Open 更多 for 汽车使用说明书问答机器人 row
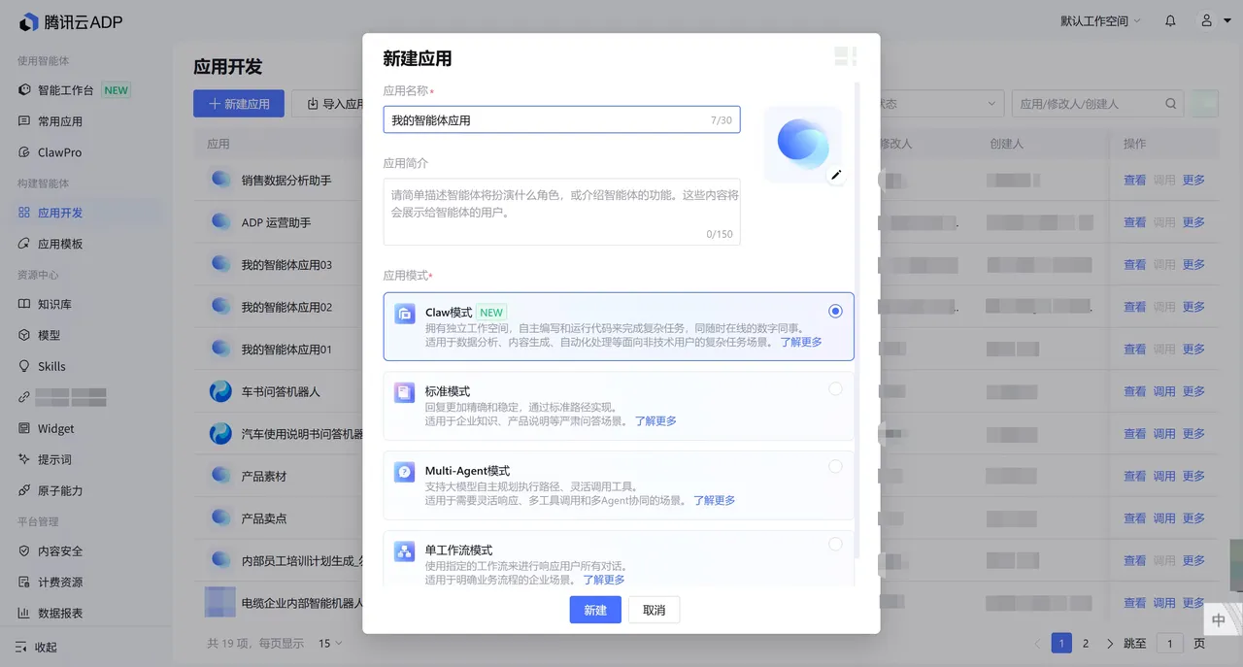The height and width of the screenshot is (667, 1243). [1193, 434]
